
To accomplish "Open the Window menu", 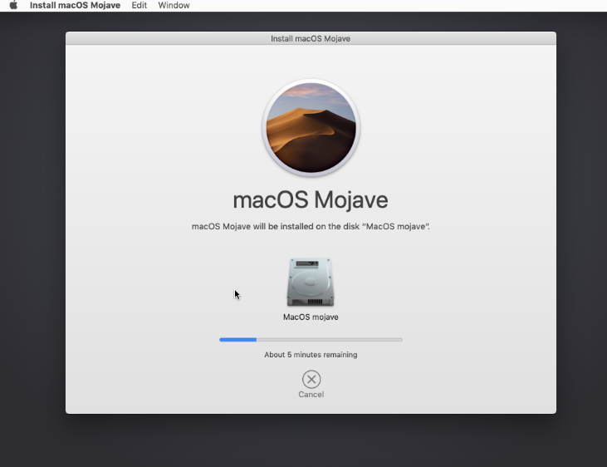I will tap(174, 6).
